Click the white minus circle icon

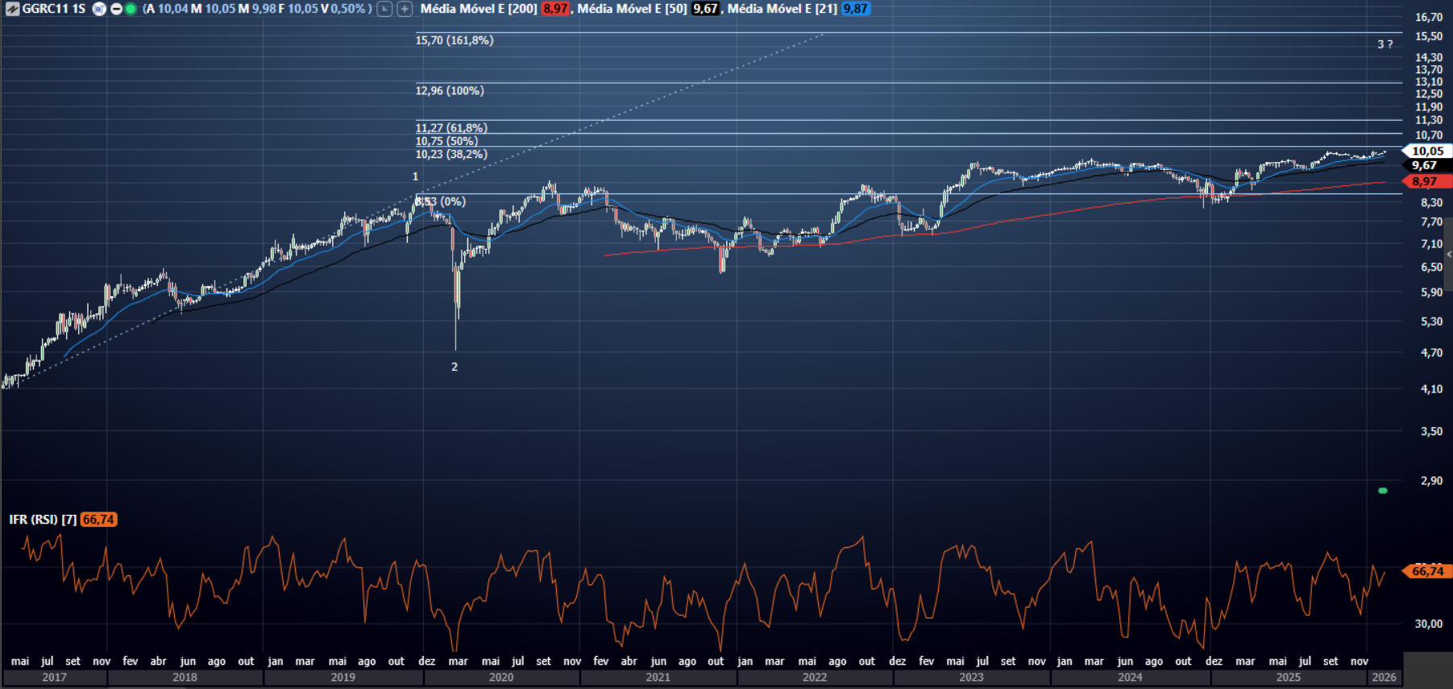[116, 9]
